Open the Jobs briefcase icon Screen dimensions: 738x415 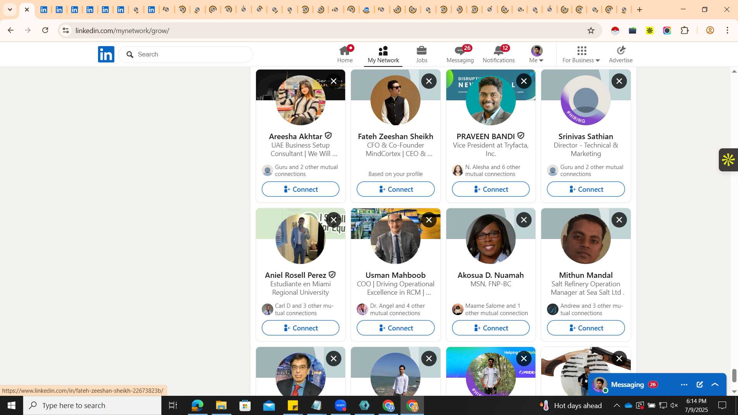[x=422, y=54]
